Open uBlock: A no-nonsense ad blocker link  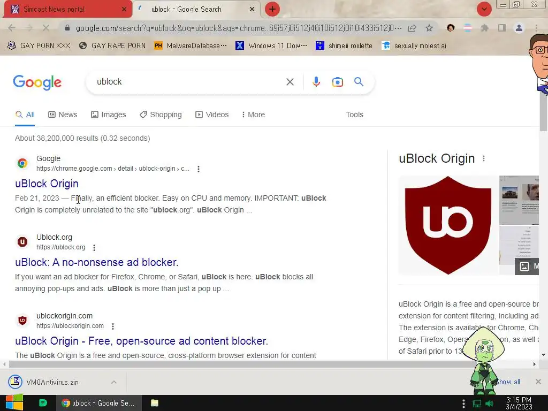coord(97,262)
